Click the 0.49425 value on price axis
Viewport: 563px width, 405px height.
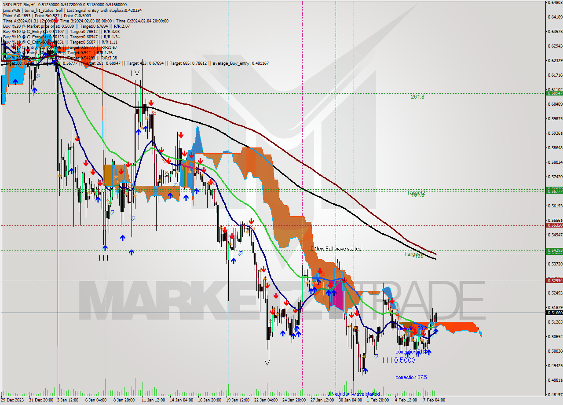point(555,365)
